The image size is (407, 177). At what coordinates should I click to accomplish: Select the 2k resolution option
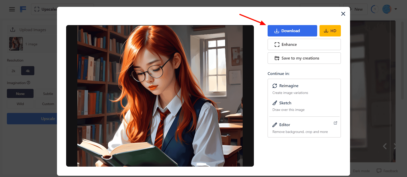pos(13,71)
